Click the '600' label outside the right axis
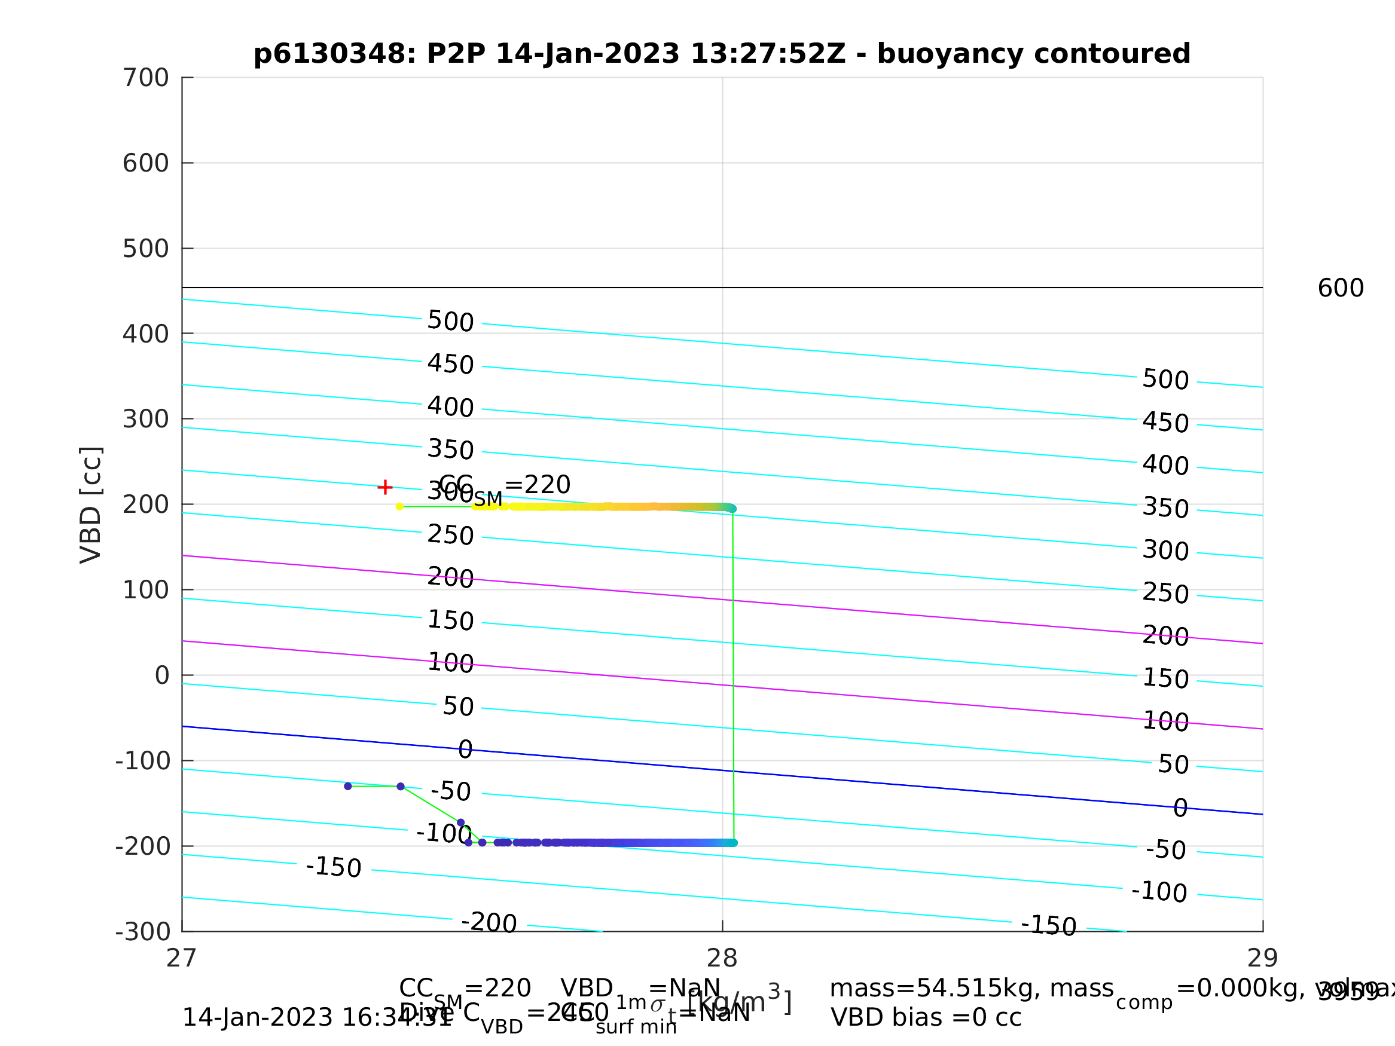 tap(1341, 288)
